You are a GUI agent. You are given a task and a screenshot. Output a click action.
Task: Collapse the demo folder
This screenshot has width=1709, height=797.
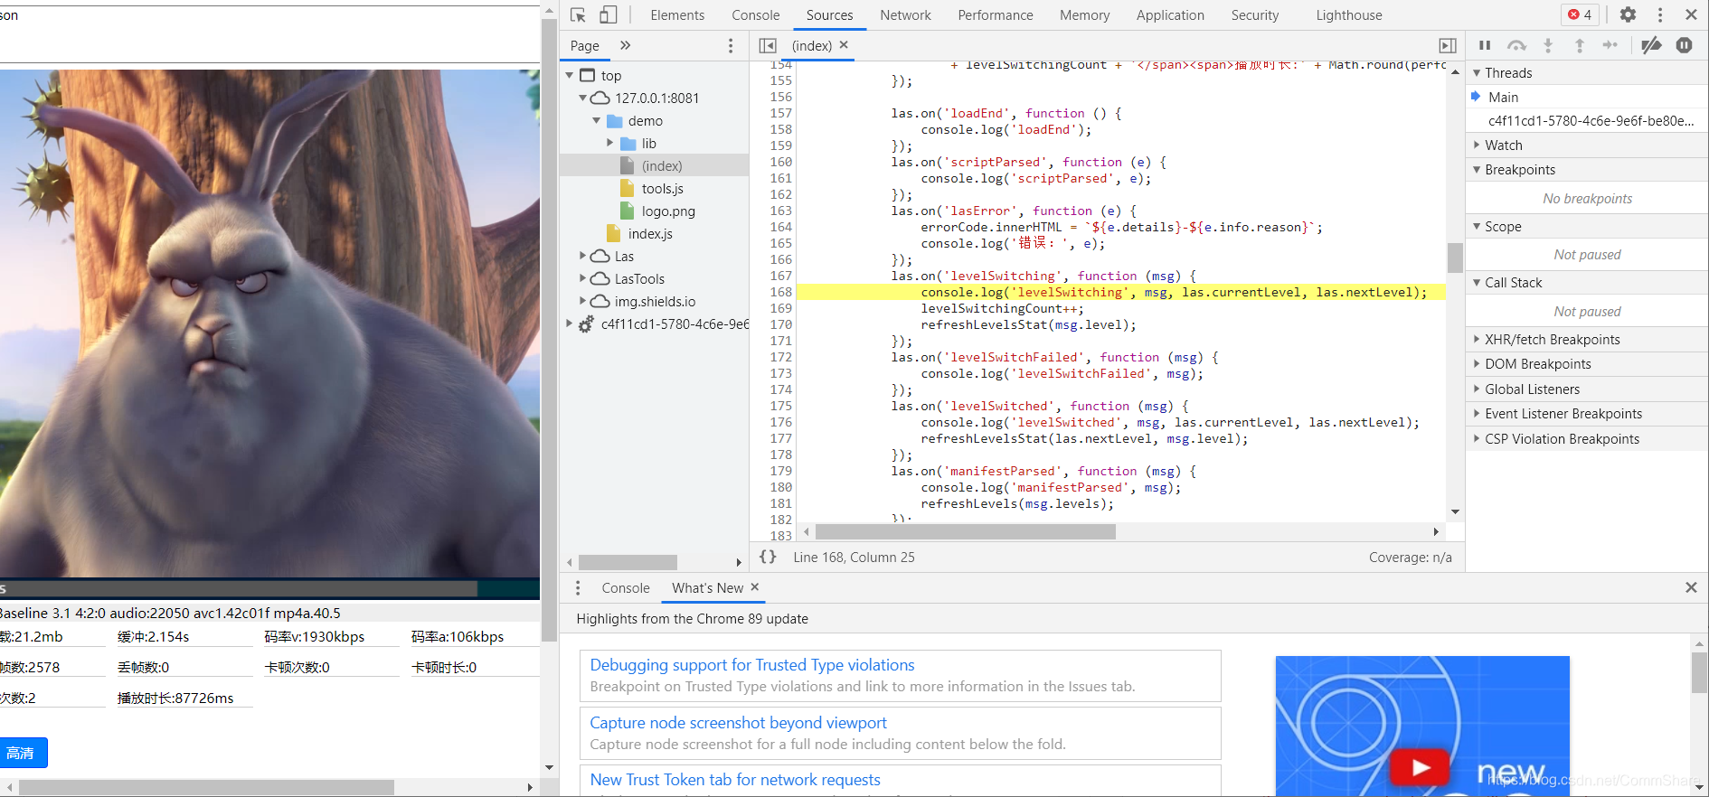(596, 121)
